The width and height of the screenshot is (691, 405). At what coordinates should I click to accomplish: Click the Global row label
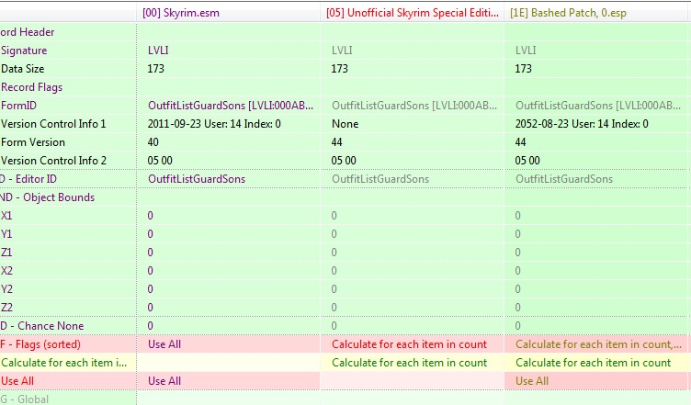pyautogui.click(x=24, y=399)
